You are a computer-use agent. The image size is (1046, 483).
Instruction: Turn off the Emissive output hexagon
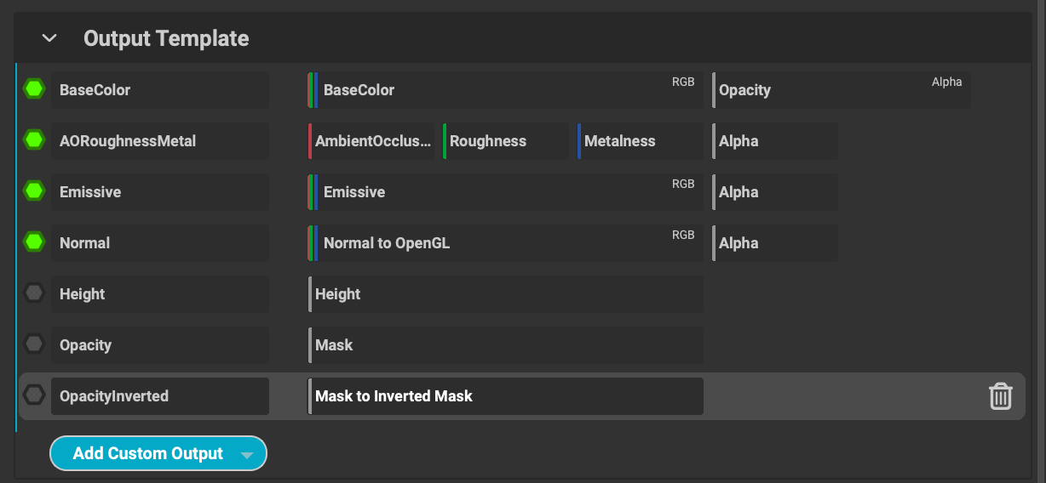(34, 191)
